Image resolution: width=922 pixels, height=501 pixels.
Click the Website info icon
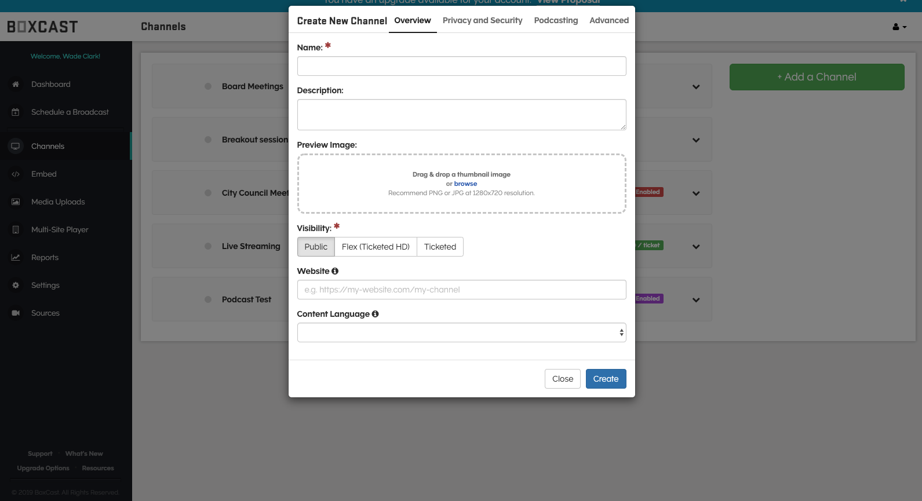click(x=335, y=271)
